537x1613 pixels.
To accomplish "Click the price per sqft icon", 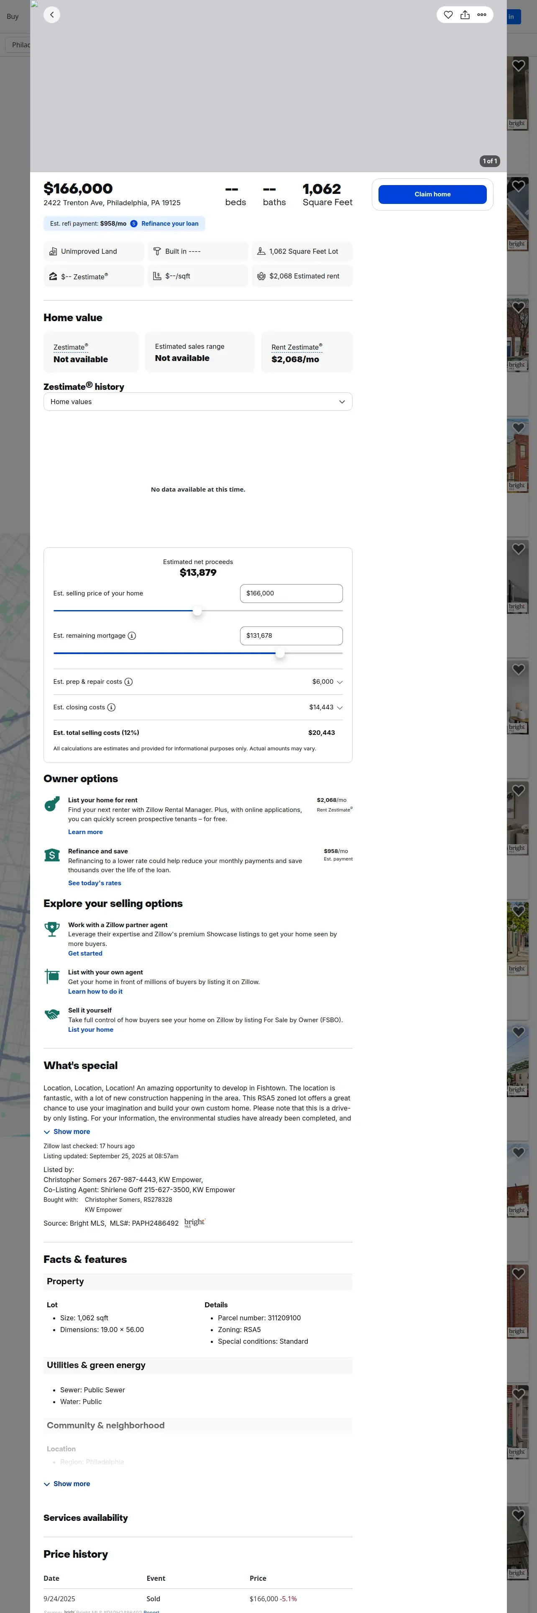I will (x=158, y=276).
